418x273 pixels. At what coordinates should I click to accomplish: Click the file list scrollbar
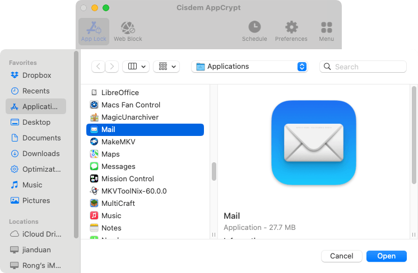(x=214, y=171)
